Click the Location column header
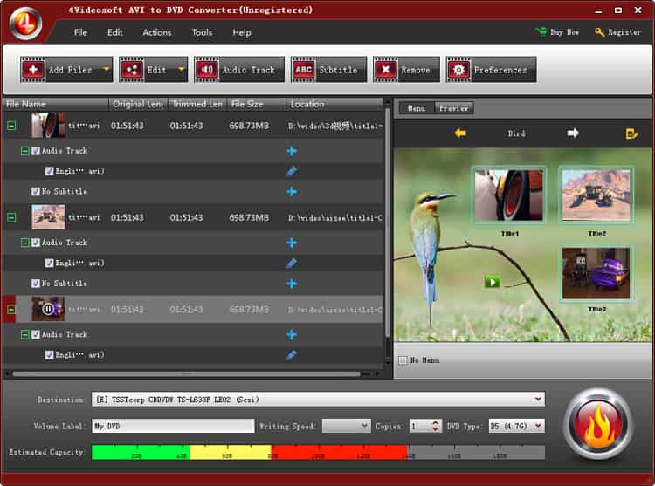This screenshot has height=486, width=655. (x=334, y=104)
